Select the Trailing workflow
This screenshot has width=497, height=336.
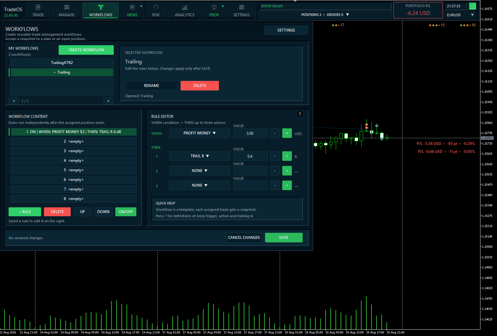tap(62, 72)
